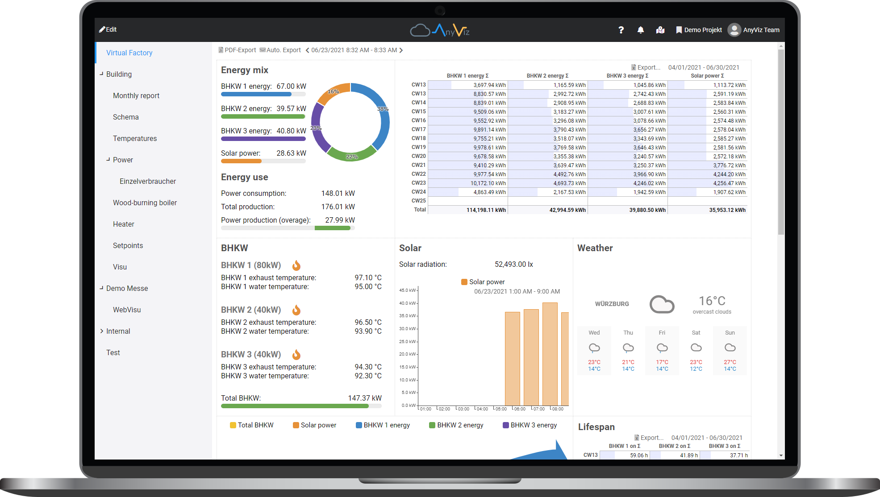Open the notifications bell

(640, 30)
